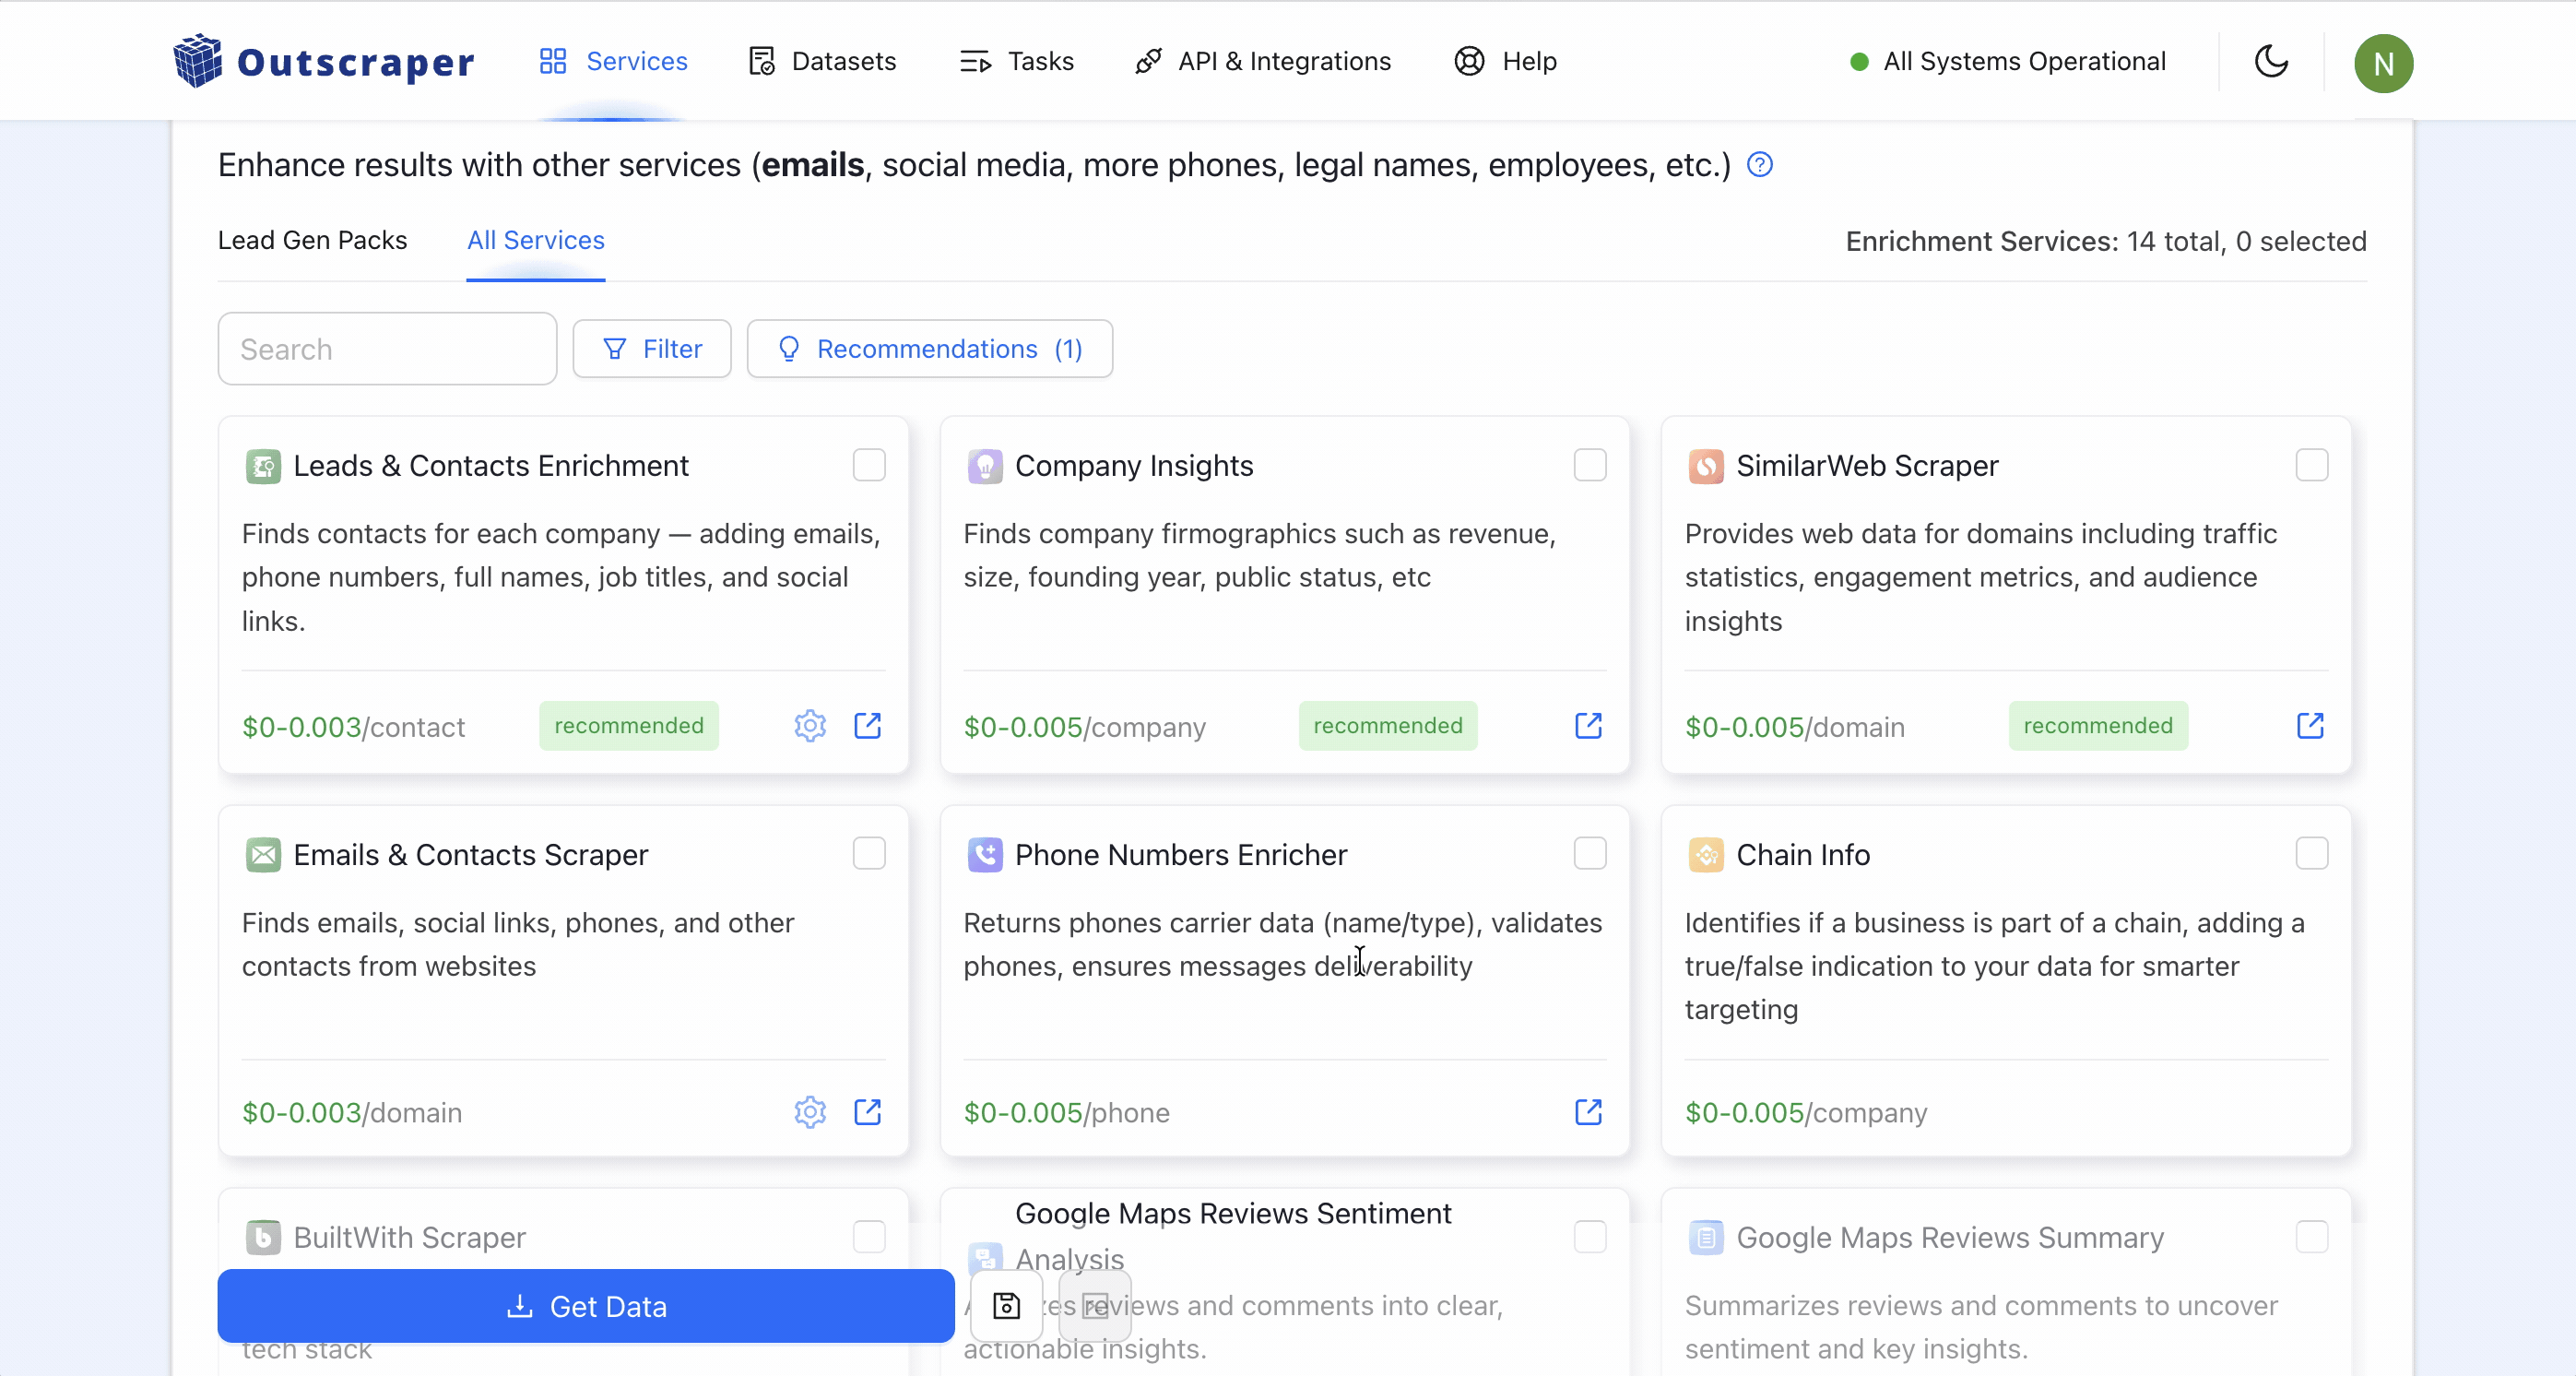Click the schedule icon beside save
Screen dimensions: 2576x1376
1095,1306
